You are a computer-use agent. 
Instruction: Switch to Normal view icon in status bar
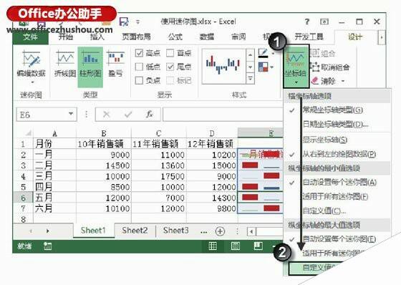tap(213, 246)
